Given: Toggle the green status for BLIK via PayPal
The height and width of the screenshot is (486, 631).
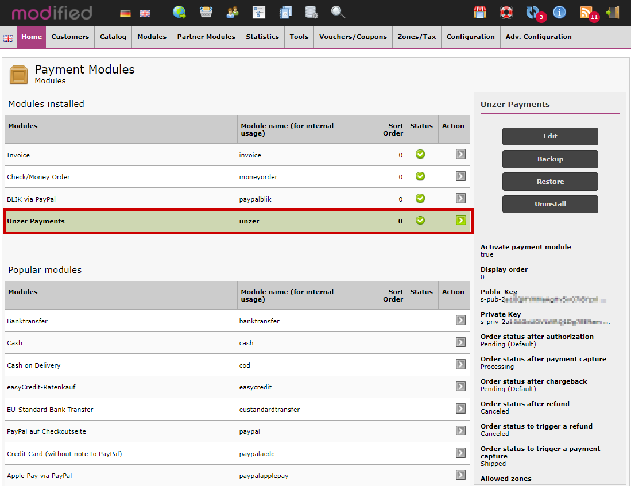Looking at the screenshot, I should click(x=420, y=199).
